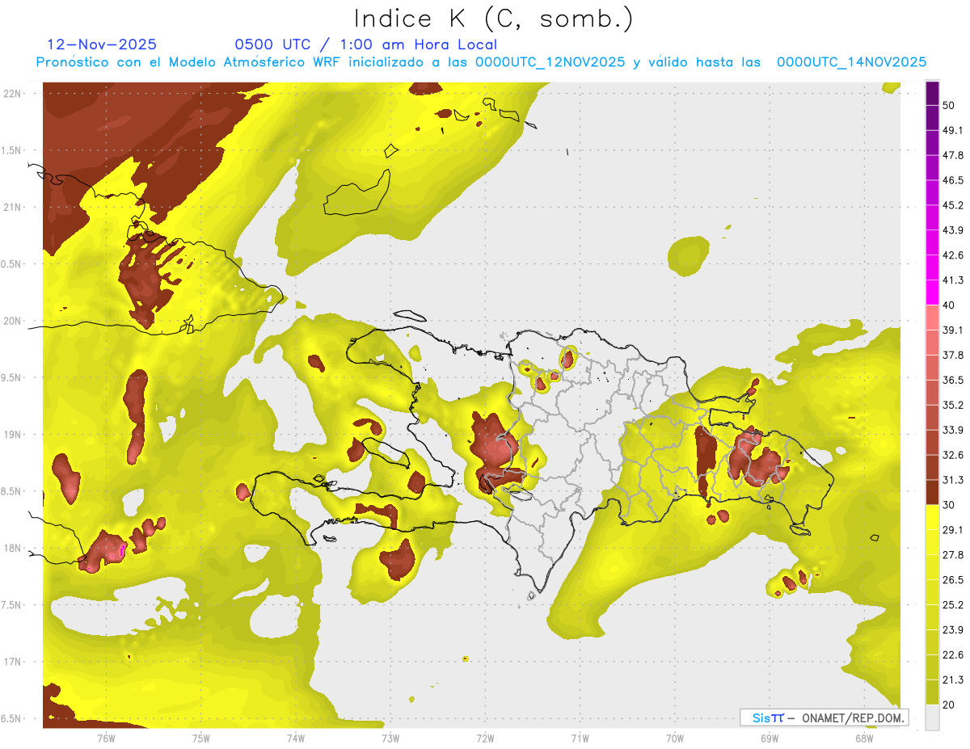
Task: Click the '6.5N' latitude tick label
Action: (x=12, y=719)
